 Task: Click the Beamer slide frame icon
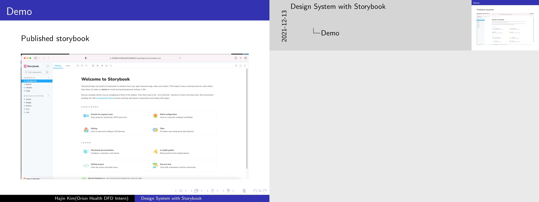pyautogui.click(x=181, y=191)
